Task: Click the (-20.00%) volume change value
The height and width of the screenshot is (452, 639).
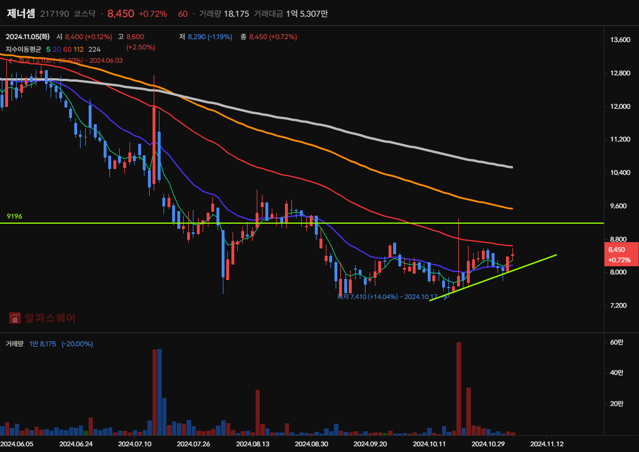Action: pyautogui.click(x=78, y=344)
